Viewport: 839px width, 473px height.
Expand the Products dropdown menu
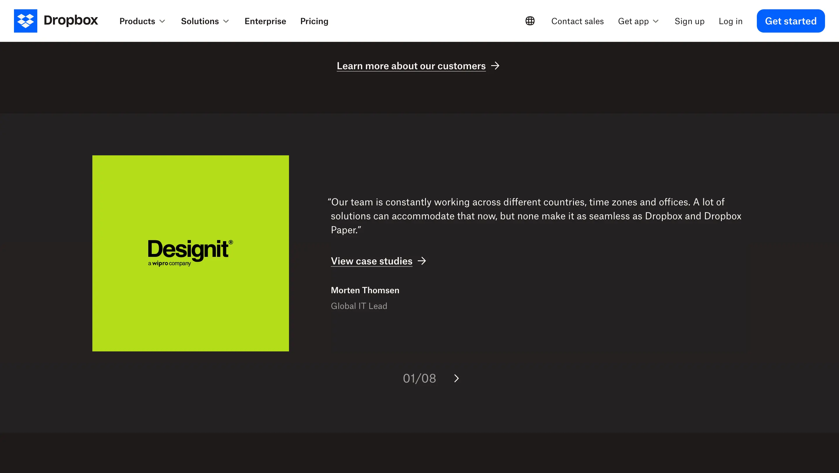coord(142,21)
